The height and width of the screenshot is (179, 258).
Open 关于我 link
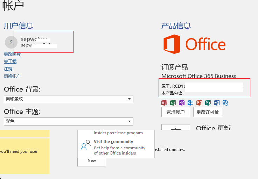pos(10,62)
